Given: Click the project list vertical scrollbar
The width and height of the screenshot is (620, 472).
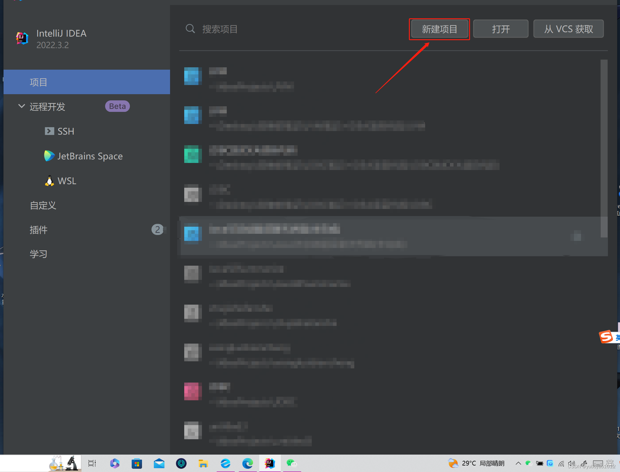Looking at the screenshot, I should coord(604,148).
